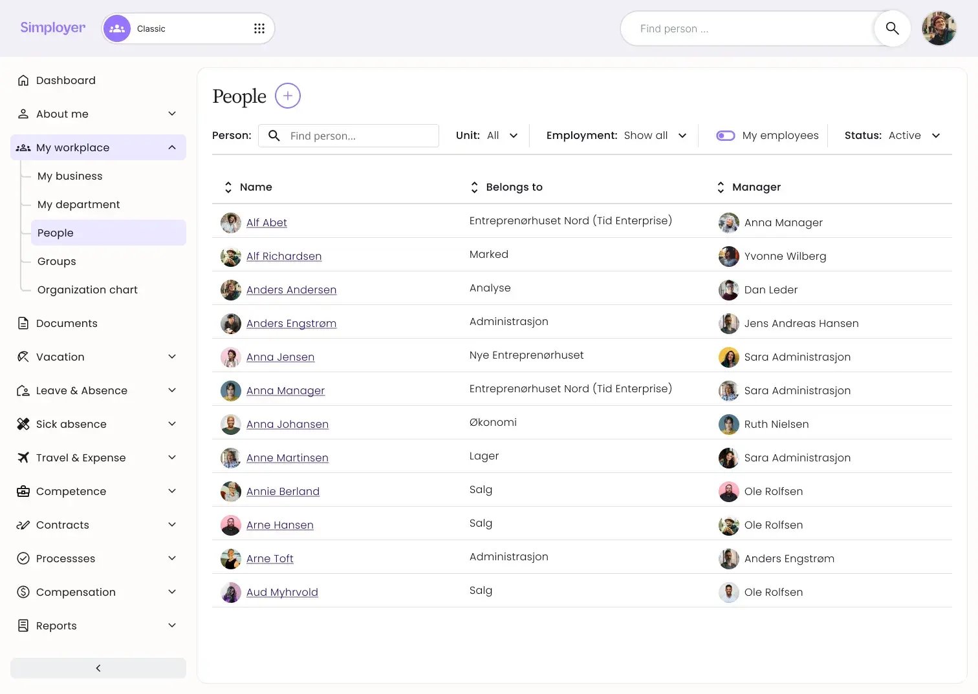Click the purple Classic people icon
Screen dimensions: 978x694
(117, 28)
